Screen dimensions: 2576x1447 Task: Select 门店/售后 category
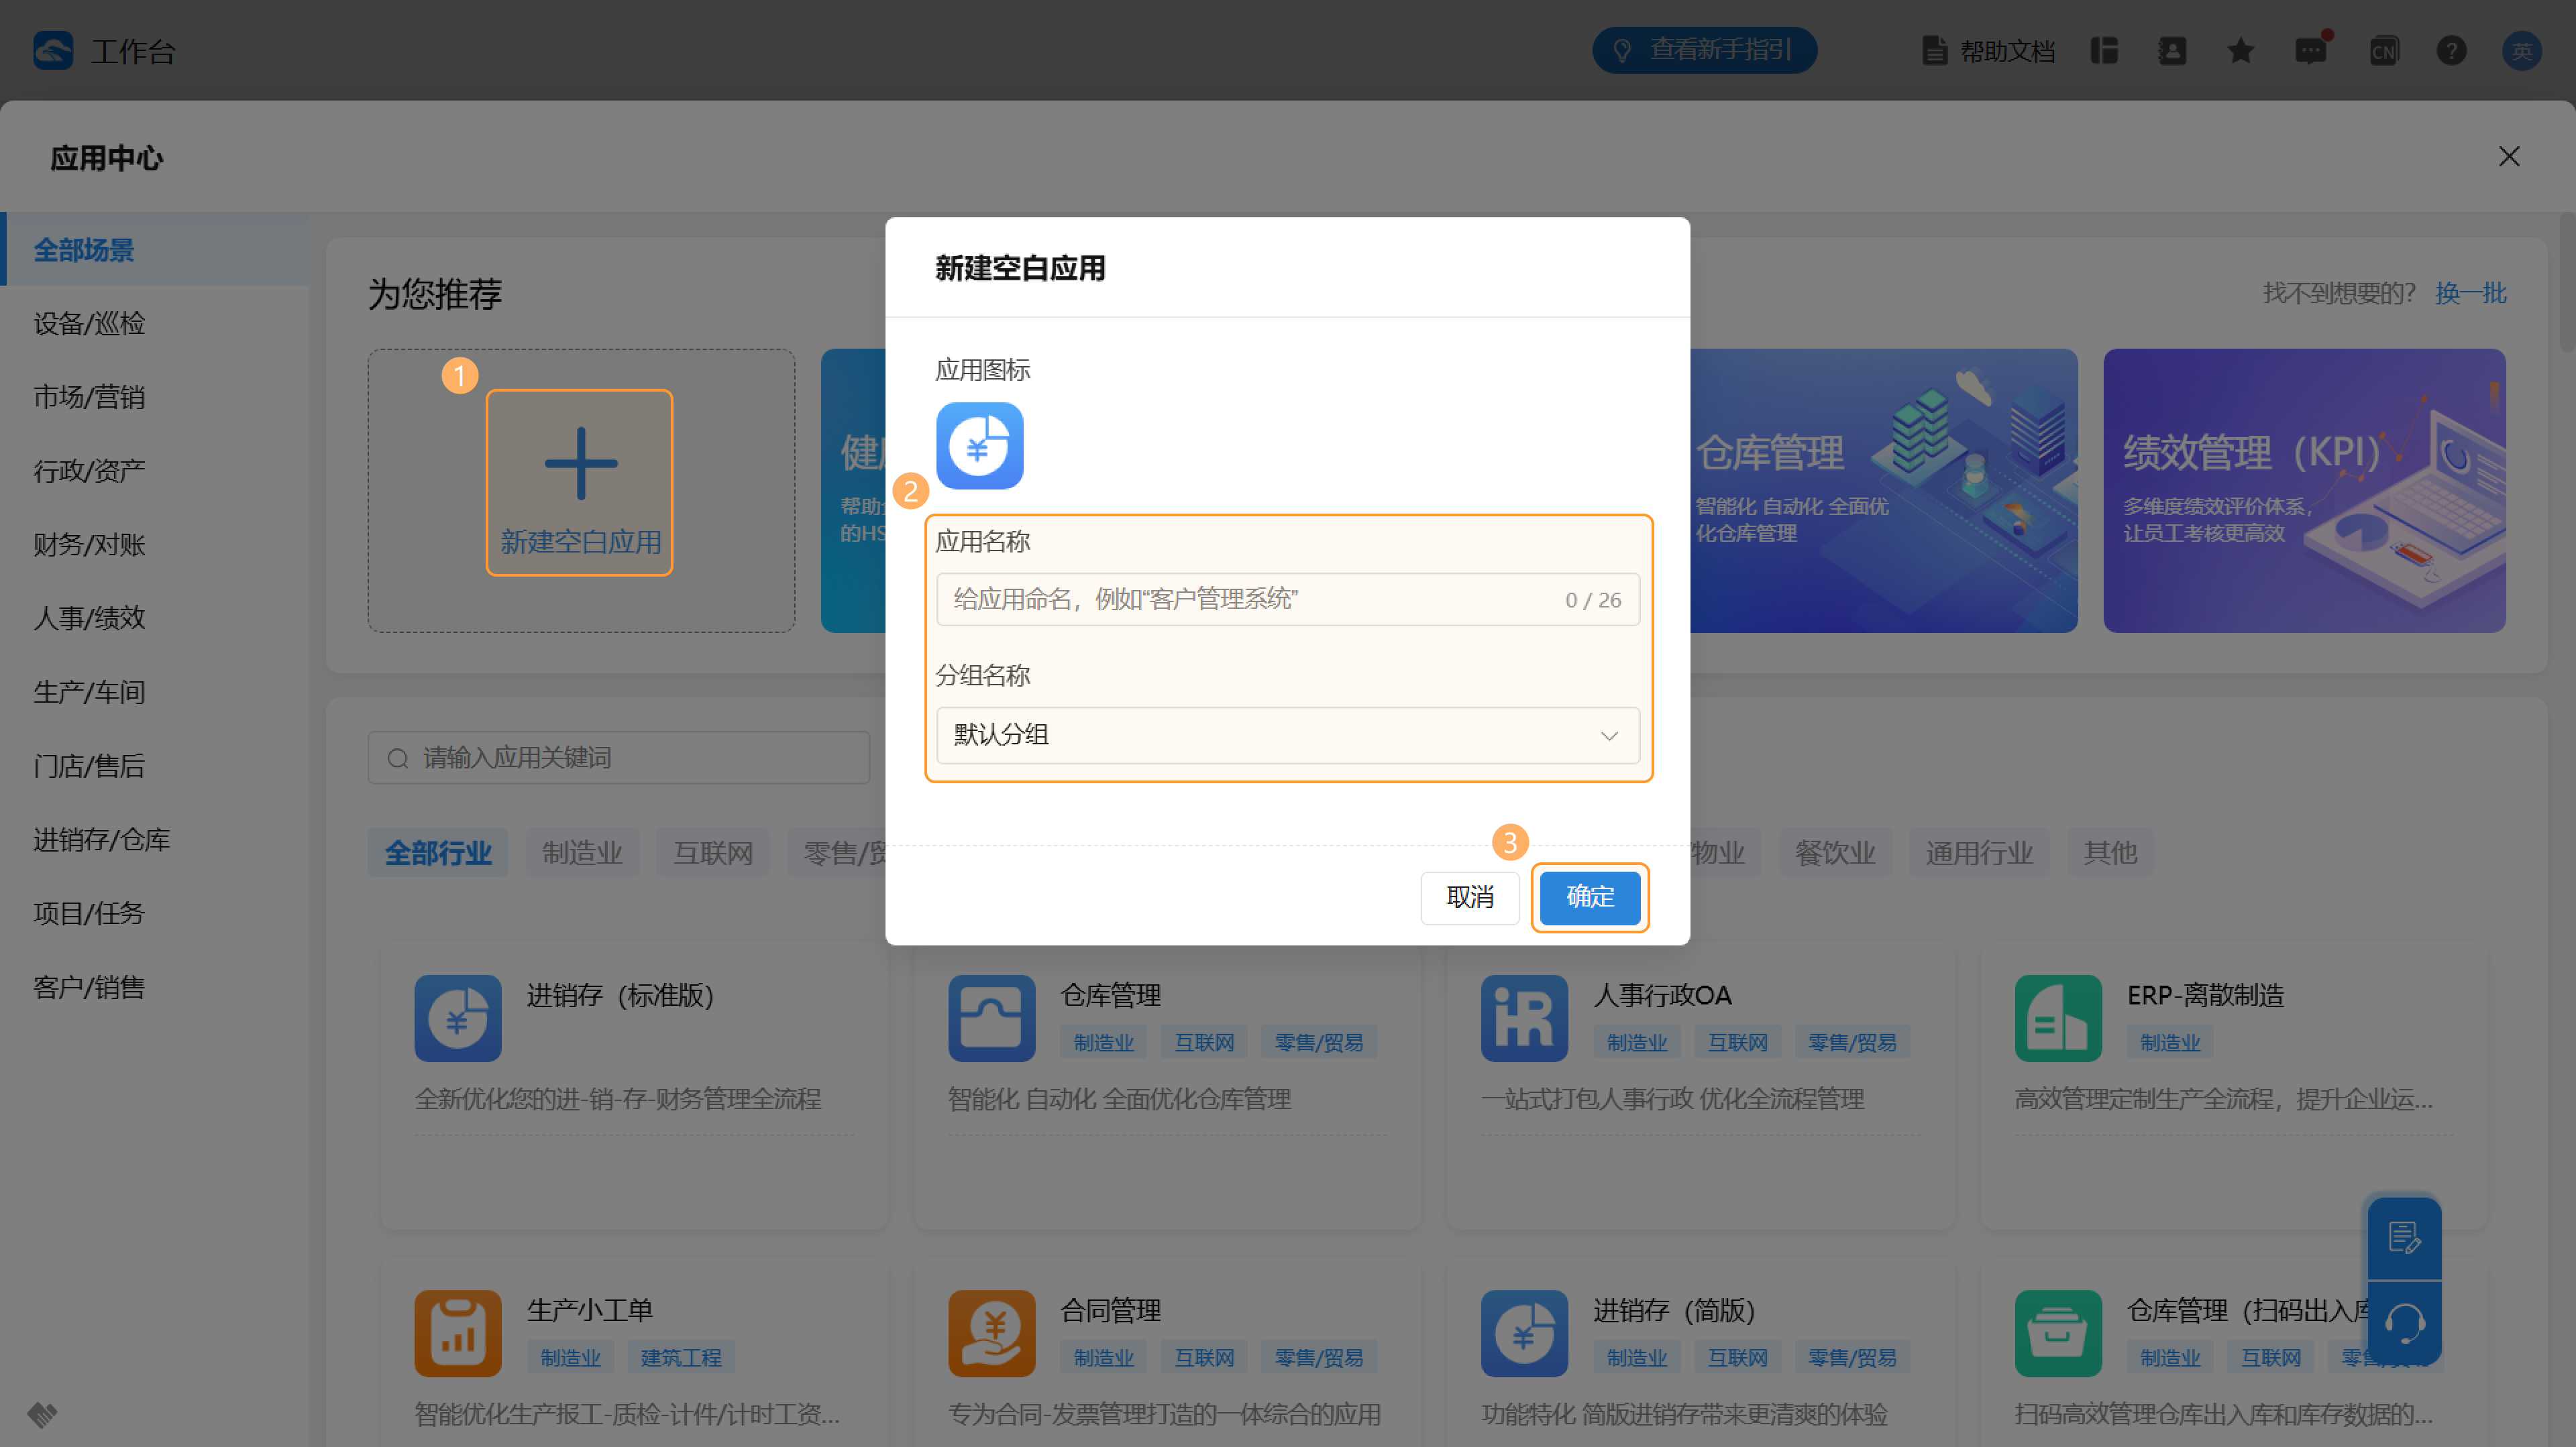155,766
